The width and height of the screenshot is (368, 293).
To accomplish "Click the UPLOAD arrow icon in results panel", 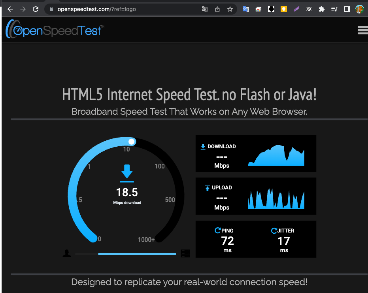I will pos(207,188).
